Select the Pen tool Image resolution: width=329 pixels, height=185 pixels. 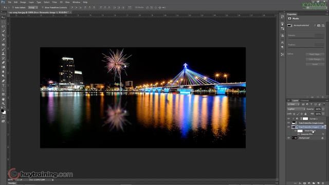click(3, 81)
